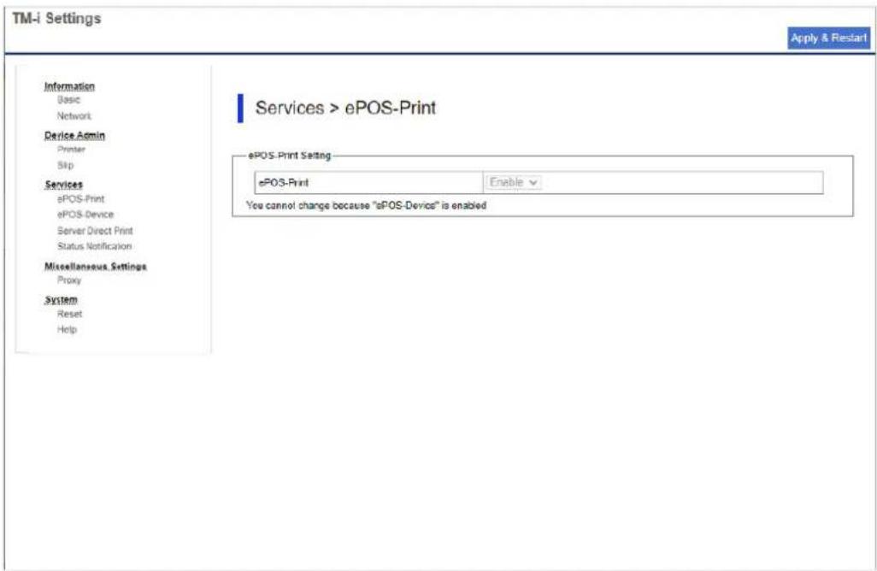The width and height of the screenshot is (877, 571).
Task: Click the TM-i Settings title
Action: click(56, 19)
